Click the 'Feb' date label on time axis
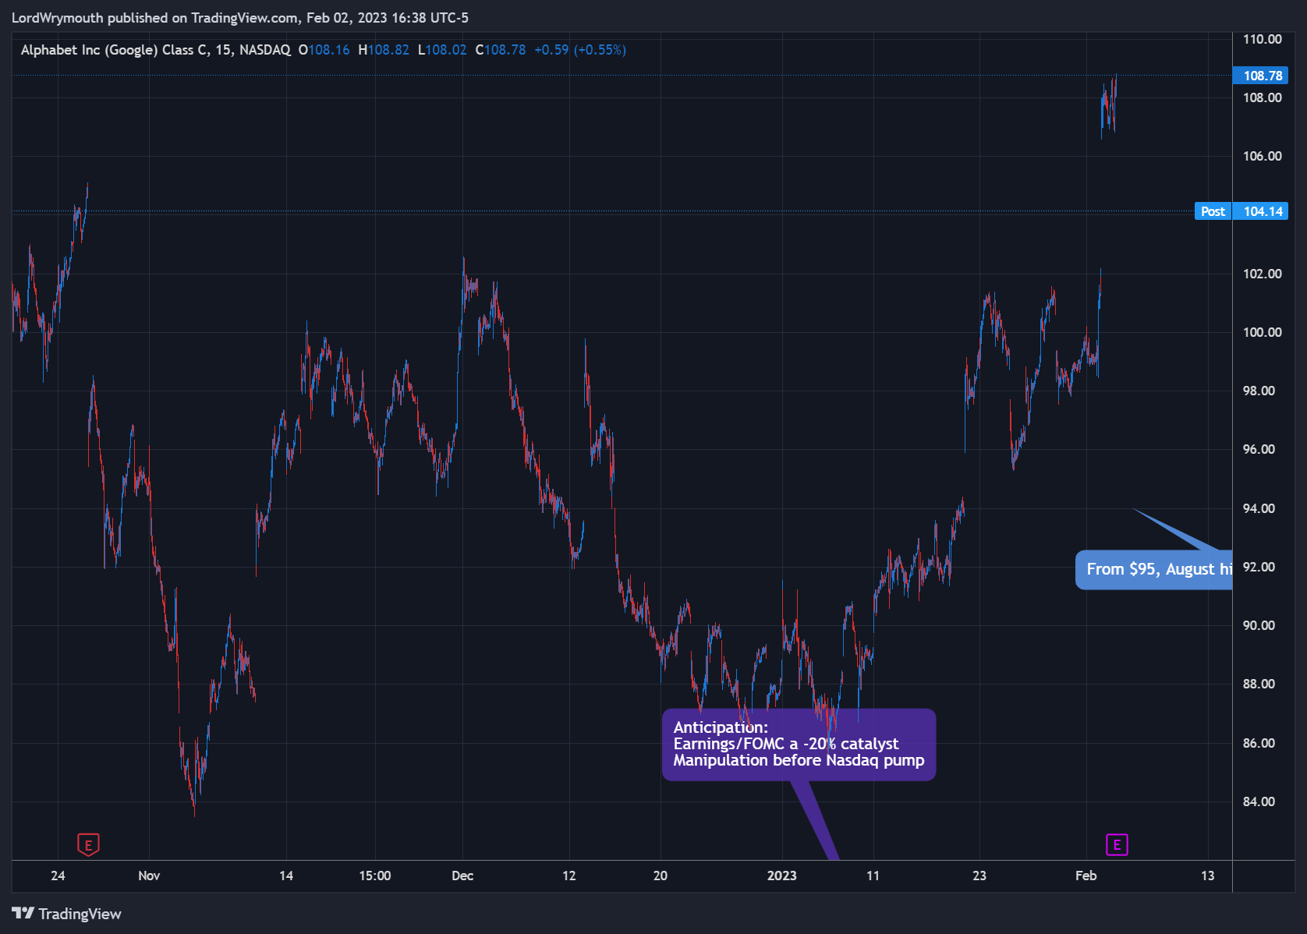 1086,876
